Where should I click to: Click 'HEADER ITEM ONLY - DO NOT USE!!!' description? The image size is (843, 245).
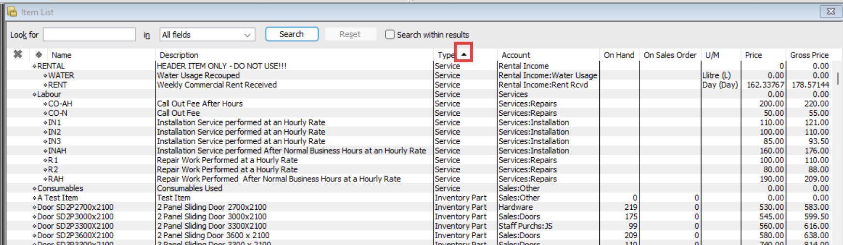222,66
